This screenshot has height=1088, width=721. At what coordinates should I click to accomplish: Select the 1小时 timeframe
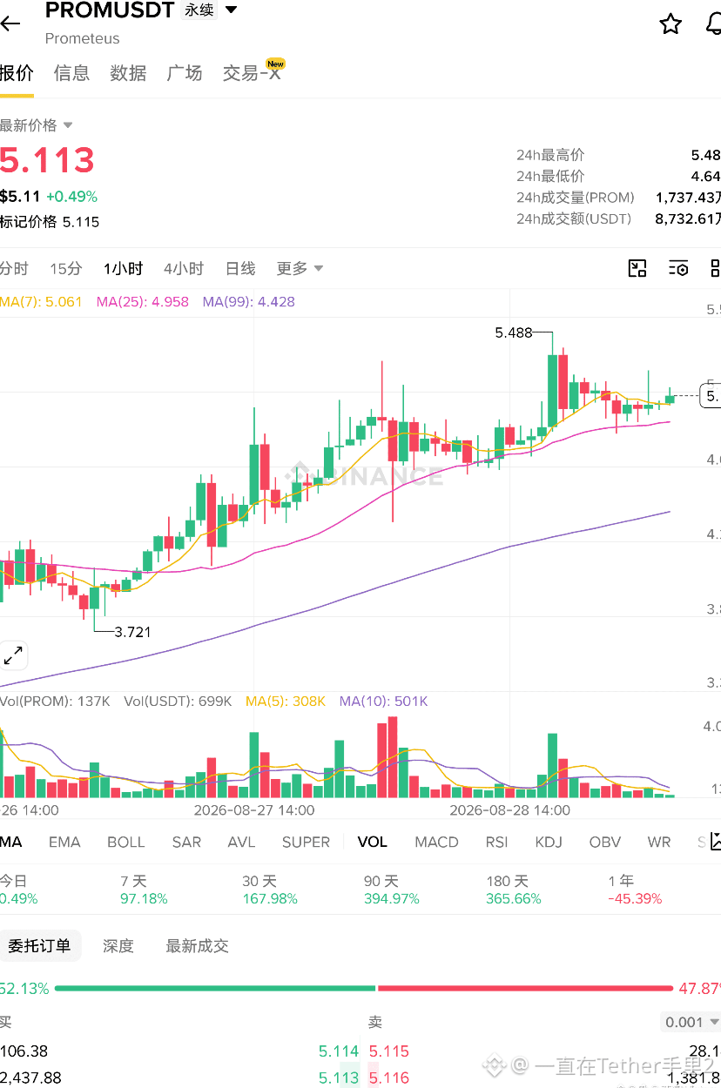click(x=123, y=268)
